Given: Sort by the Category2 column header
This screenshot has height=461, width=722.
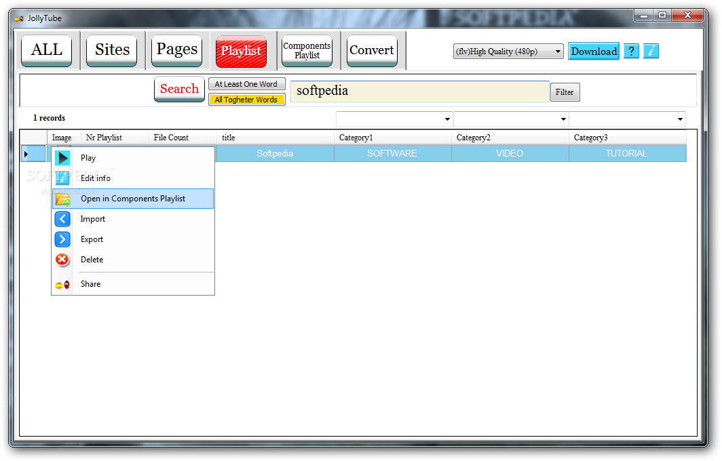Looking at the screenshot, I should pyautogui.click(x=510, y=138).
